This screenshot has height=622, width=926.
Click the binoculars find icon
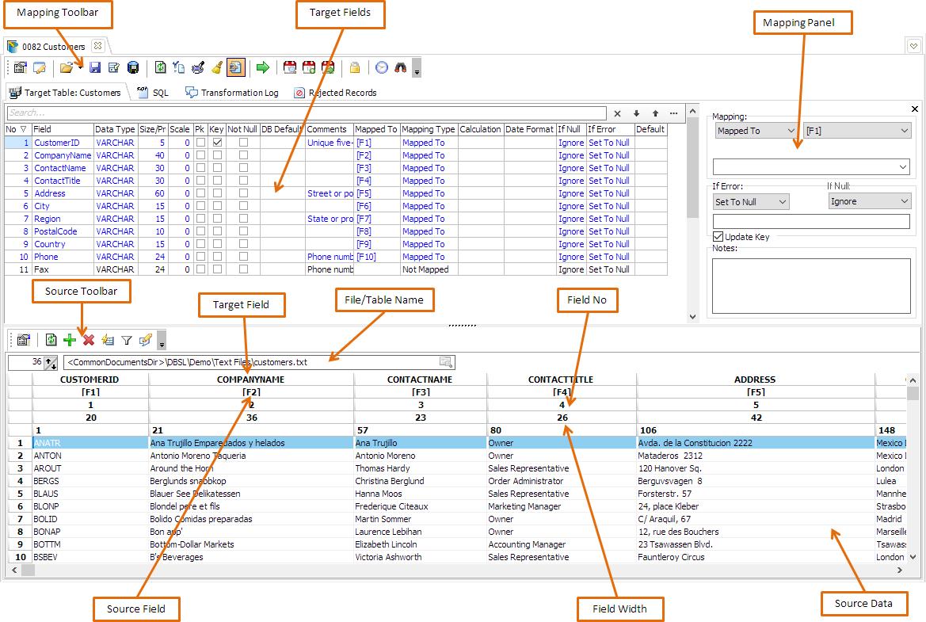click(400, 68)
